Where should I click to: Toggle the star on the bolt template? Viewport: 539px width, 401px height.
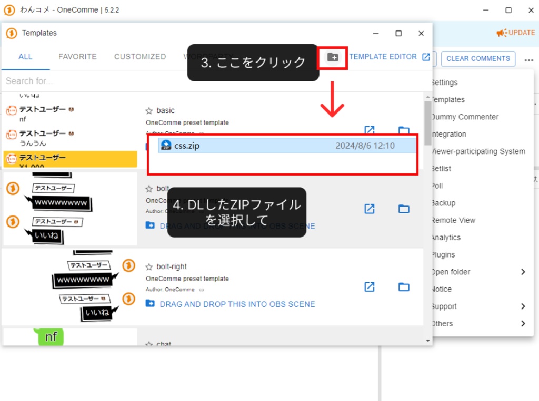[149, 188]
